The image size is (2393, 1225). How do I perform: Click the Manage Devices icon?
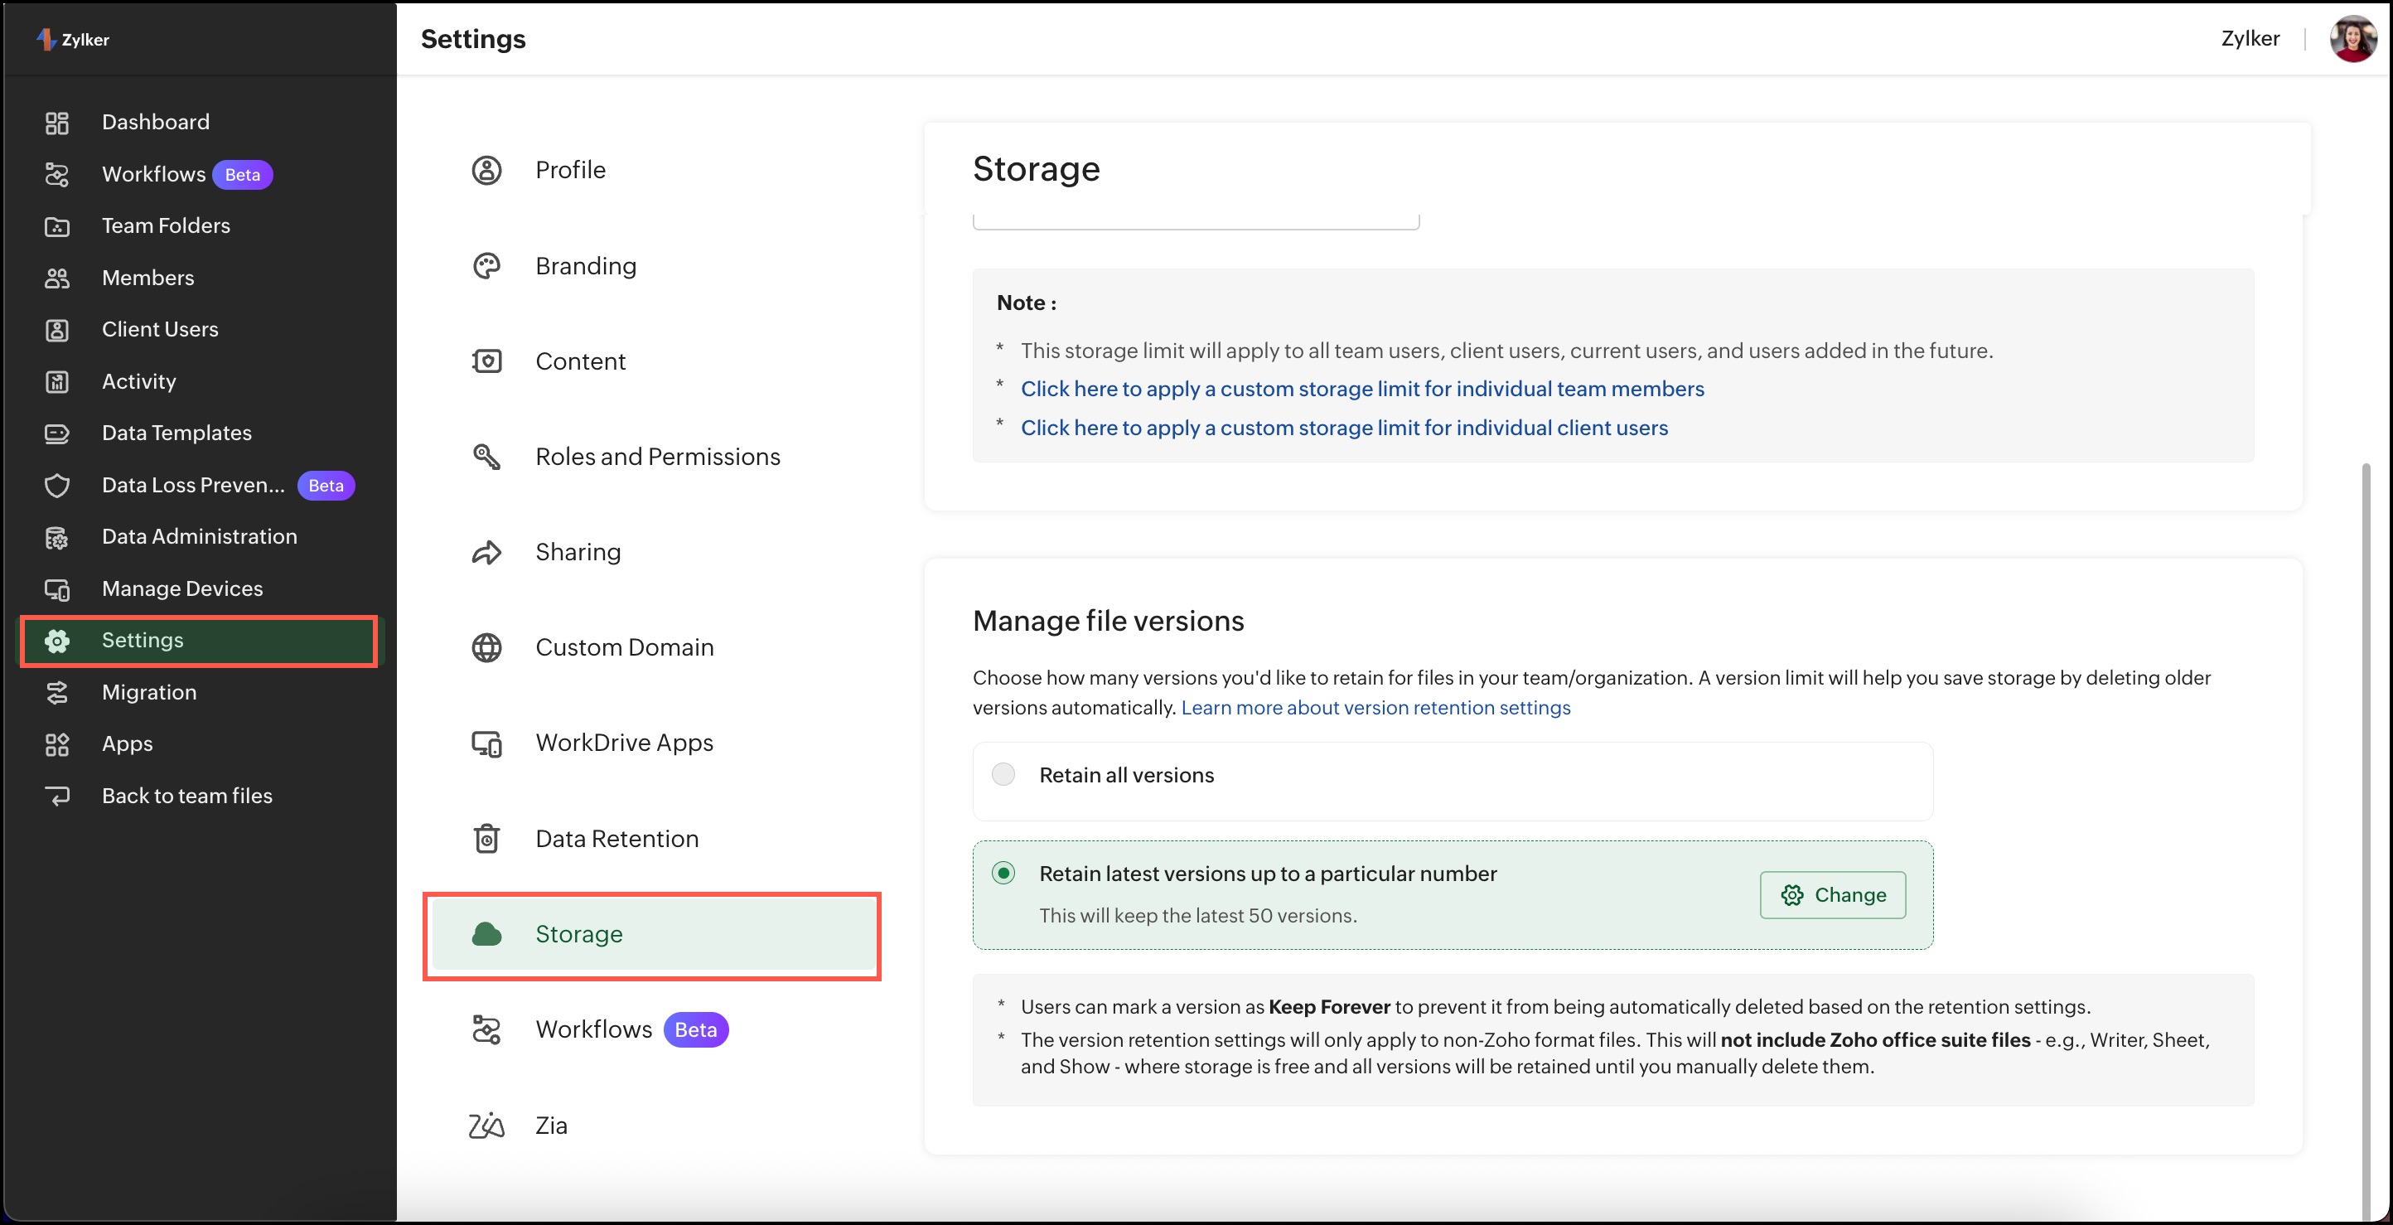tap(56, 589)
